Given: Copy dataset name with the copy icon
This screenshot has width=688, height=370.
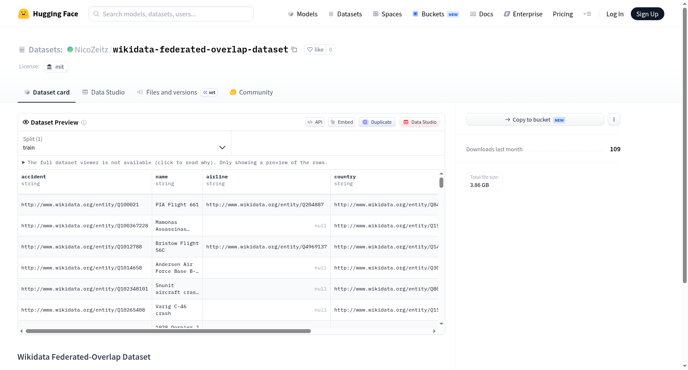Looking at the screenshot, I should pos(294,49).
